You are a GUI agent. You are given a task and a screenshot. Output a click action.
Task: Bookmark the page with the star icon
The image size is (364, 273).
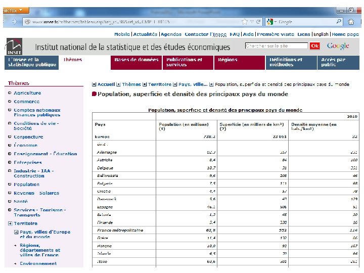point(245,22)
